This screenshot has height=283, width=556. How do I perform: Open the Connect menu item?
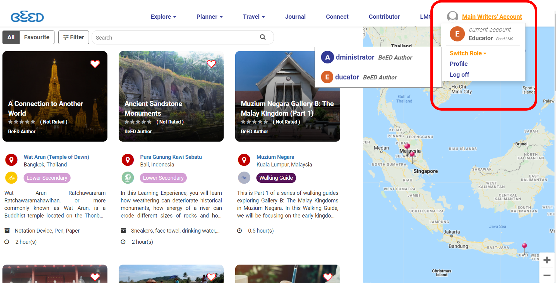[337, 17]
